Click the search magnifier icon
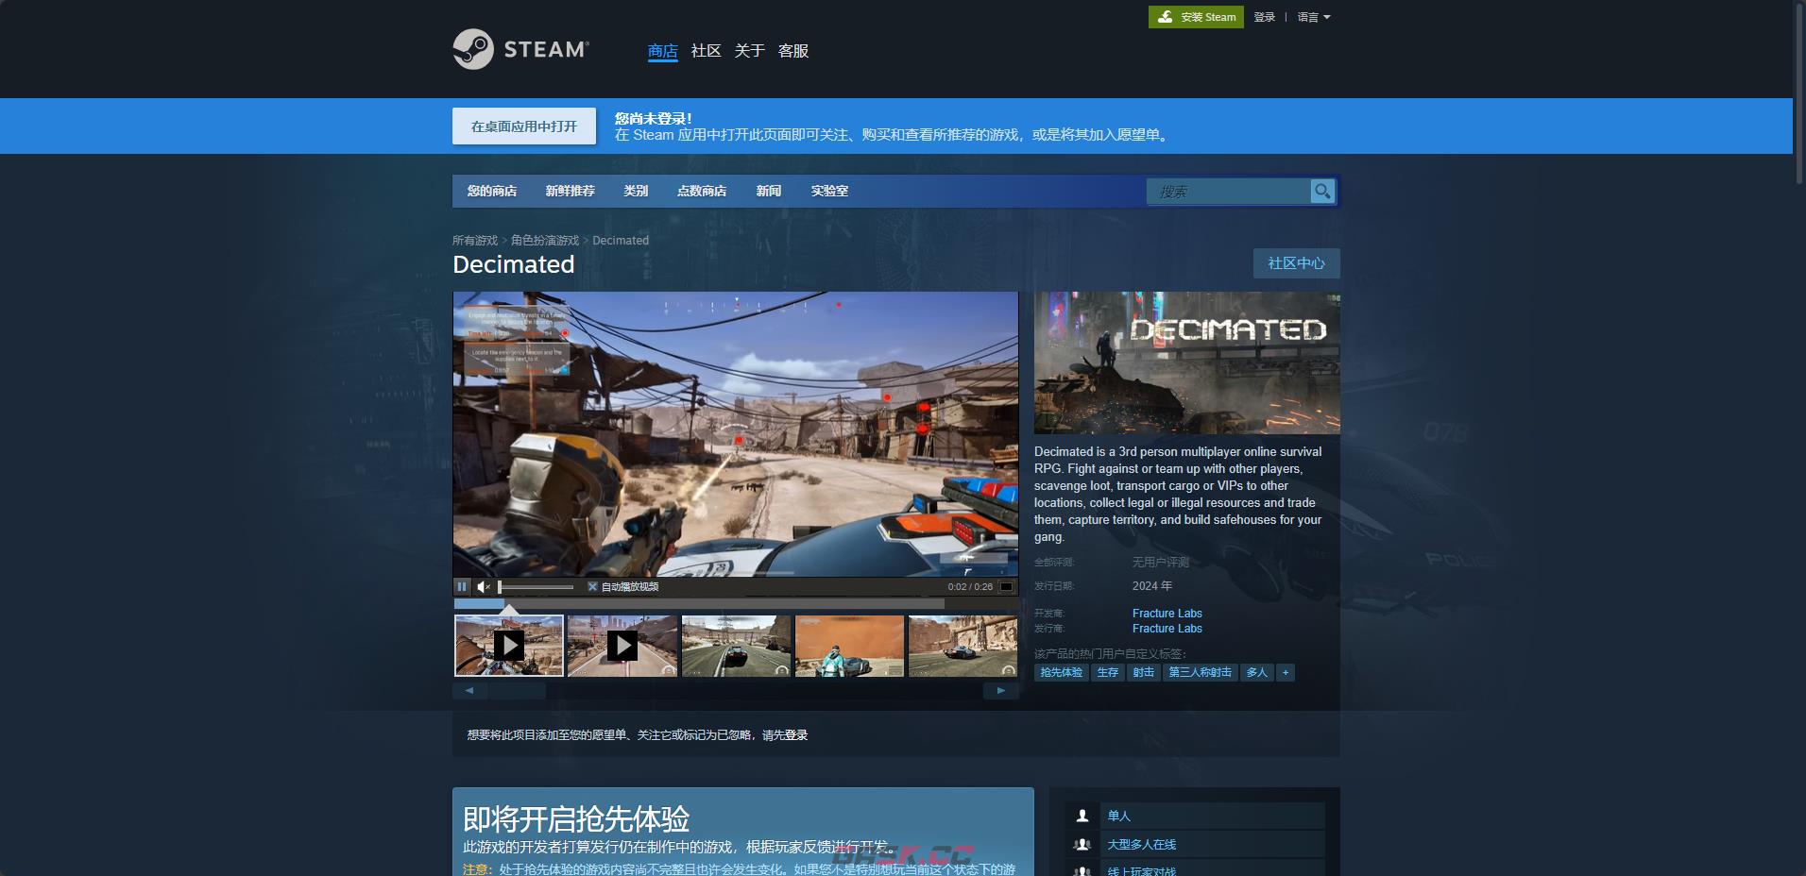This screenshot has width=1806, height=876. [x=1322, y=192]
